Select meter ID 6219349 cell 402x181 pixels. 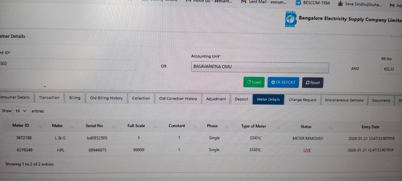pyautogui.click(x=24, y=150)
